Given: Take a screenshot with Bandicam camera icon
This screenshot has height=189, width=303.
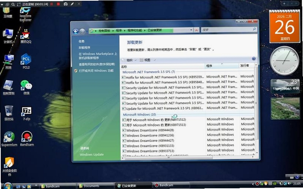Looking at the screenshot, I should click(66, 4).
